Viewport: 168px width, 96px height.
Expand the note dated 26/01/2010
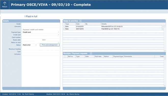(64, 29)
